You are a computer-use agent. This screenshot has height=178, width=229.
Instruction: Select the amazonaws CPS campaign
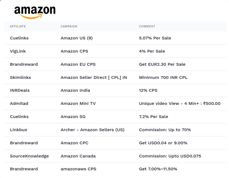tap(78, 169)
